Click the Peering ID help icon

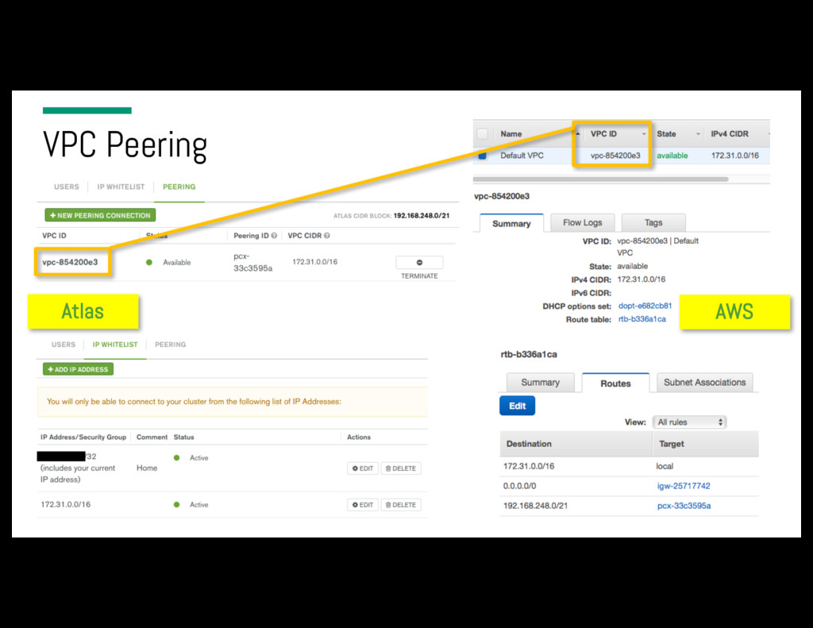click(x=274, y=236)
